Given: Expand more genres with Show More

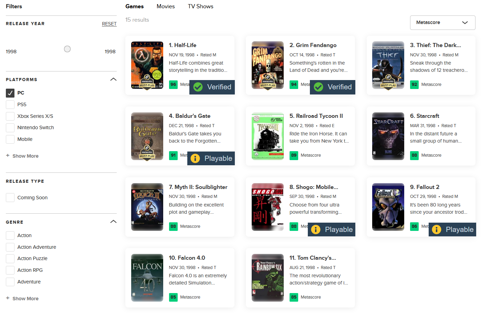Looking at the screenshot, I should [25, 299].
